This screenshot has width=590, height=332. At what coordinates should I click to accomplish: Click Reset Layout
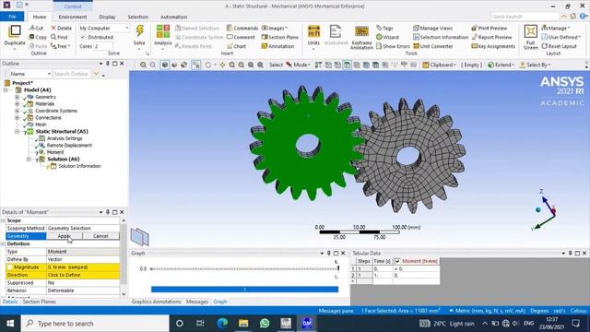point(559,46)
